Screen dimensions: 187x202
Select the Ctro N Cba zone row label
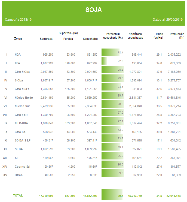click(22, 72)
